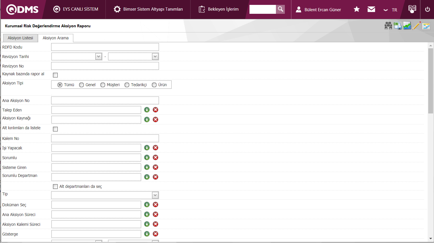The image size is (434, 243).
Task: Click the RDFD Kodu input field
Action: point(105,47)
